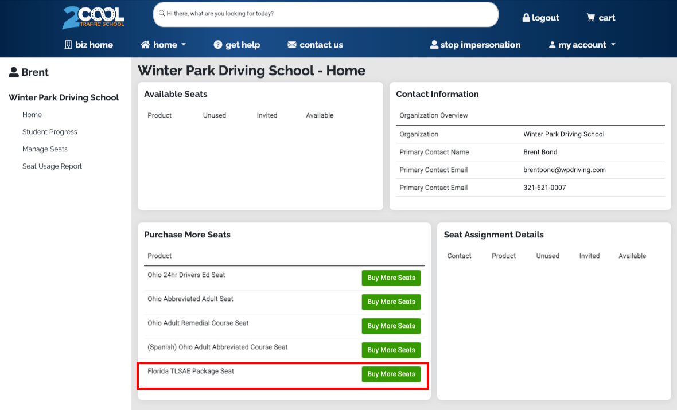Click the 2Cool Traffic School logo
The height and width of the screenshot is (410, 677).
point(94,17)
